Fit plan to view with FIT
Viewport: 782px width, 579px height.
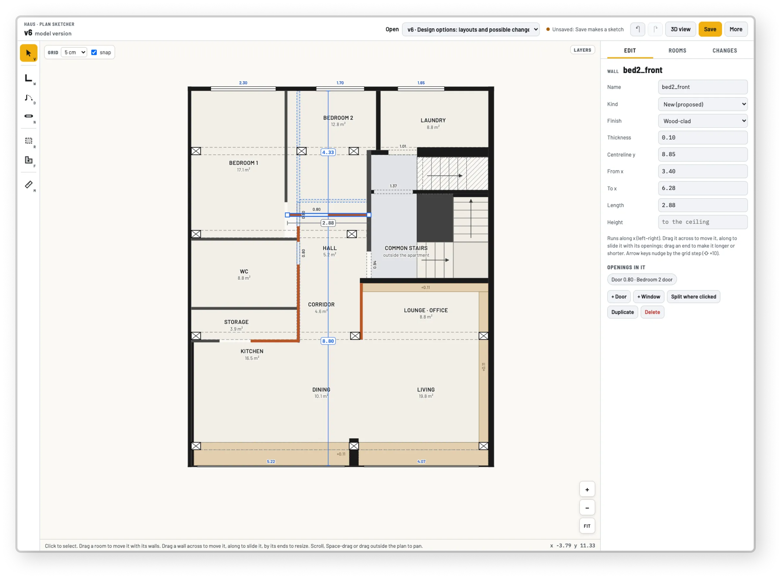pos(587,526)
